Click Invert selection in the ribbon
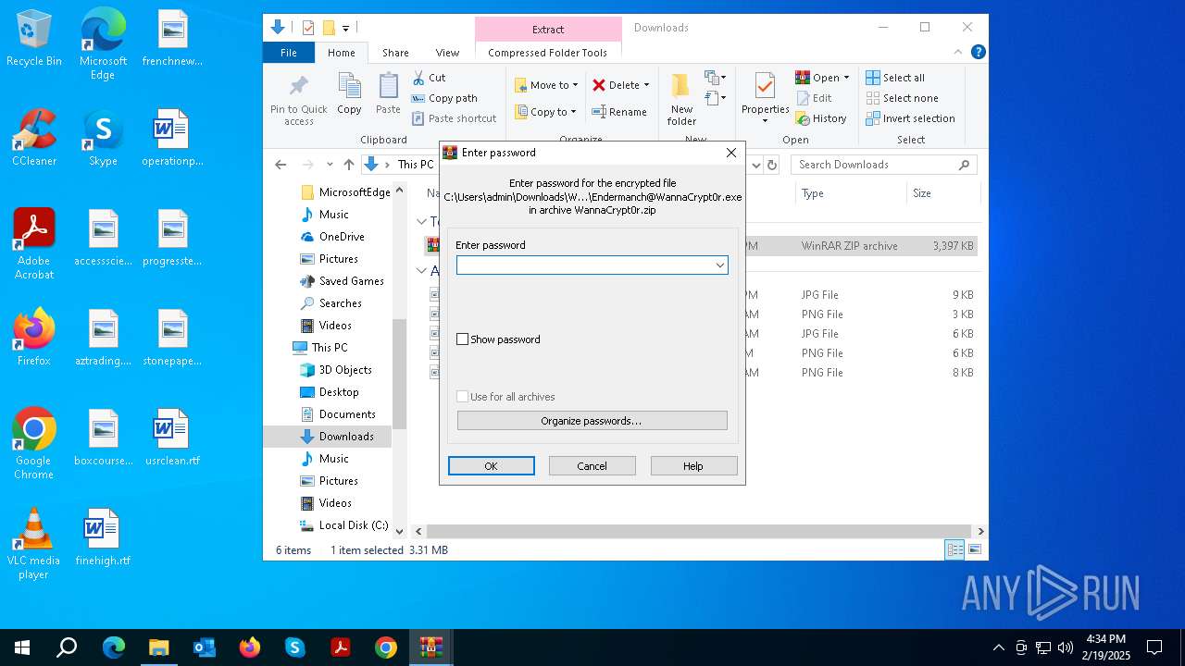The image size is (1185, 666). pos(911,118)
